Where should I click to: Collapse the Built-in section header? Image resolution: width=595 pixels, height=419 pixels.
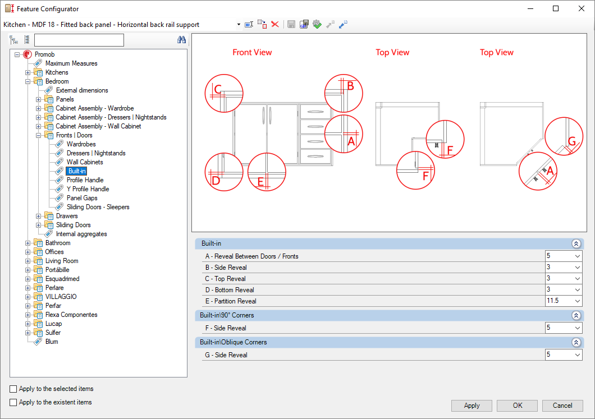click(x=576, y=244)
